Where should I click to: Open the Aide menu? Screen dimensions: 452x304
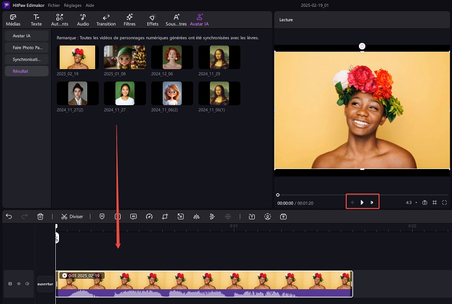pos(90,5)
